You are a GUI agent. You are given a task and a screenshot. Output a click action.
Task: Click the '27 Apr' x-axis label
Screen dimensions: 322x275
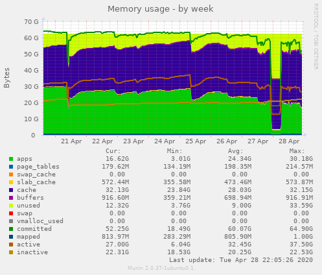tap(258, 141)
